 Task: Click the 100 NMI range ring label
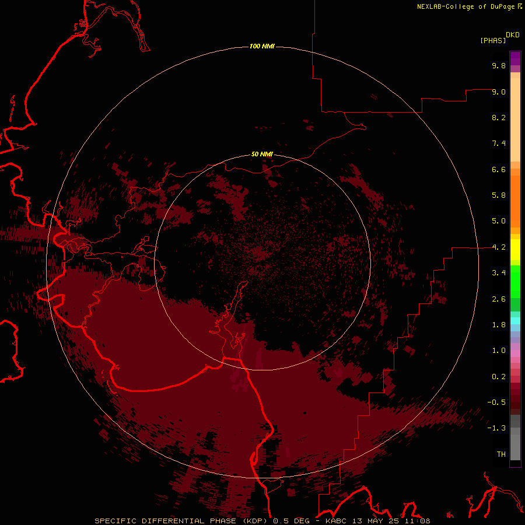click(x=262, y=46)
